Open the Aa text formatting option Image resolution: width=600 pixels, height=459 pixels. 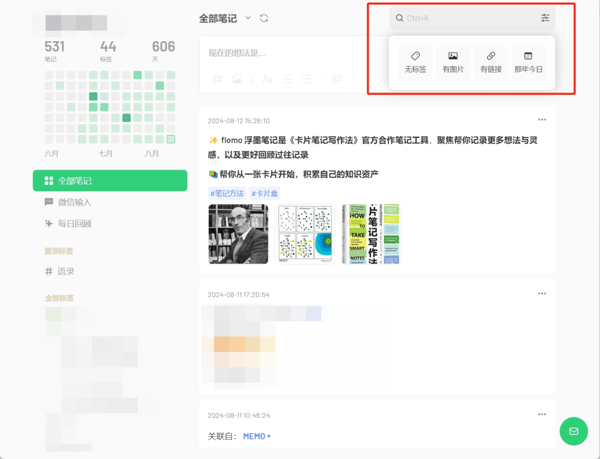click(267, 79)
